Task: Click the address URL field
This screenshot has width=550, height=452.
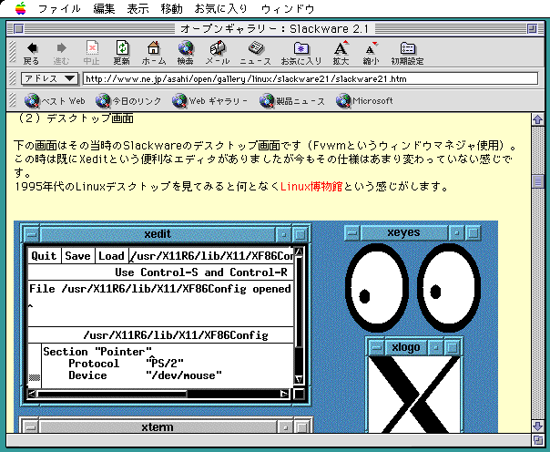Action: point(311,78)
